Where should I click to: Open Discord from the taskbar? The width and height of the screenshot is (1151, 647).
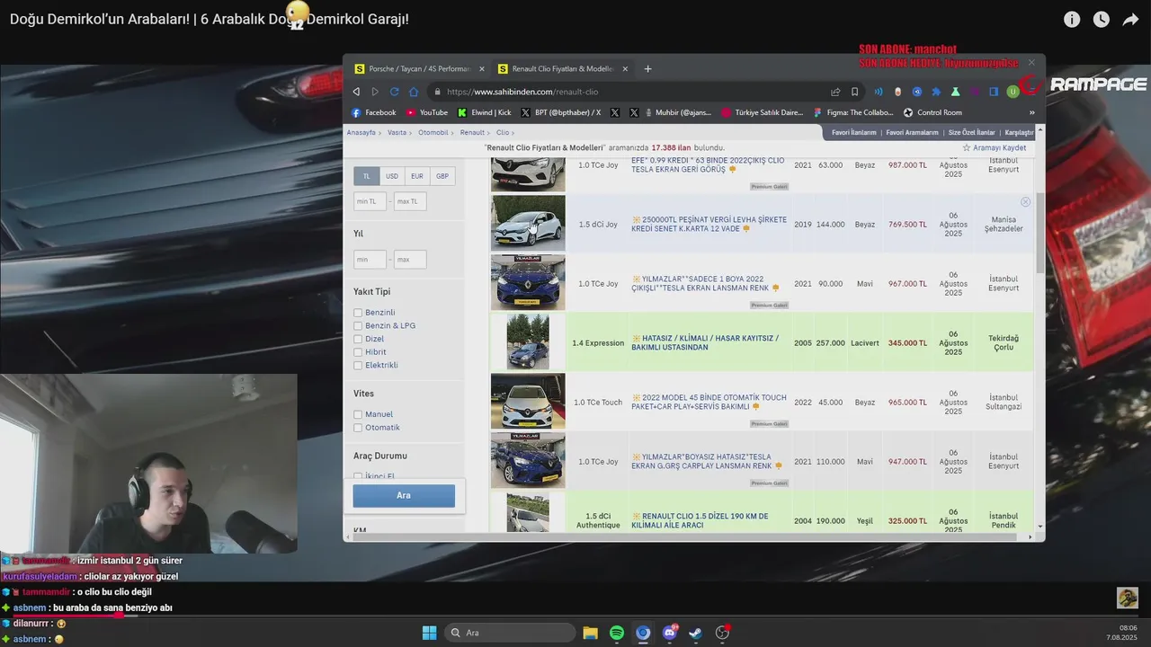pos(670,633)
